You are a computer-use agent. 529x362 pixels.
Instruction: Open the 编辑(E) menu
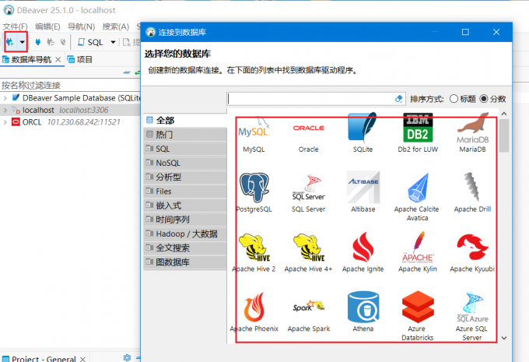(x=47, y=26)
